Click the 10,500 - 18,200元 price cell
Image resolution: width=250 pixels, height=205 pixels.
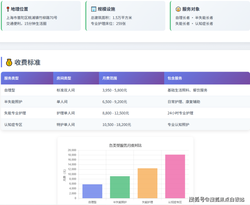tap(117, 125)
